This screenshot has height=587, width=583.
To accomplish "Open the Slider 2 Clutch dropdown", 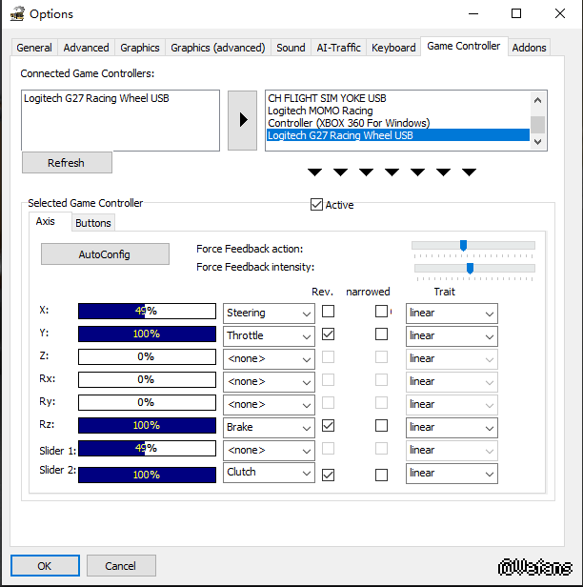I will (x=269, y=472).
